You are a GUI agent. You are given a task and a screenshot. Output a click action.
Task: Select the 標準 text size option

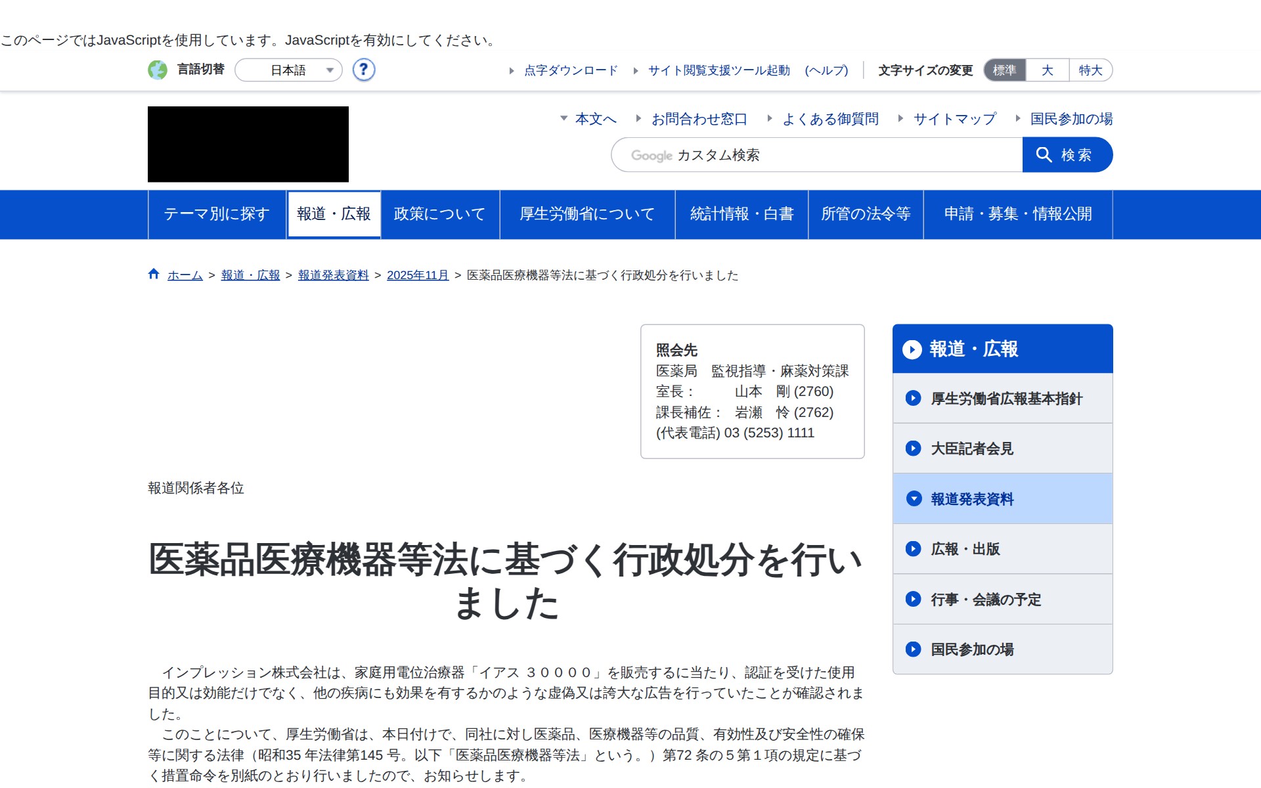tap(1004, 70)
